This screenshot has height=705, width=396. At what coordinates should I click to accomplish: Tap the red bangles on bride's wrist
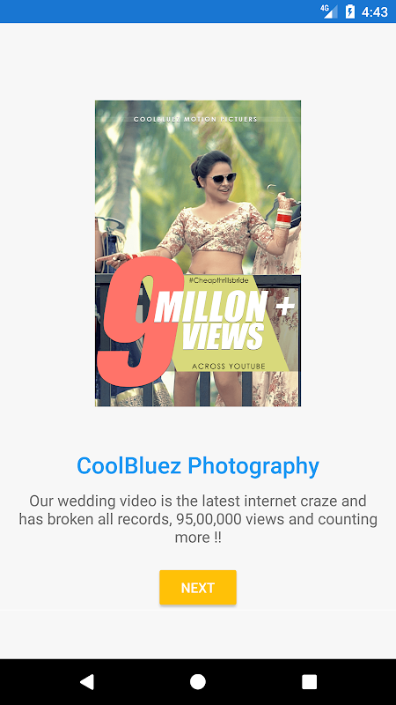(x=283, y=218)
